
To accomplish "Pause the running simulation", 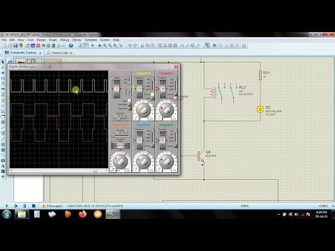I will coord(24,206).
